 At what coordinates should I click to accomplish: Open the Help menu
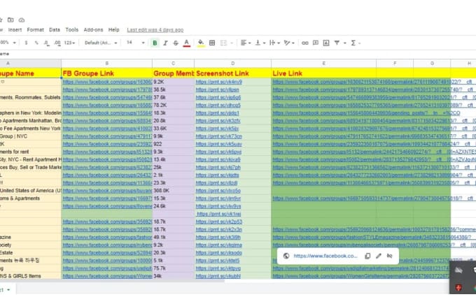click(x=114, y=29)
